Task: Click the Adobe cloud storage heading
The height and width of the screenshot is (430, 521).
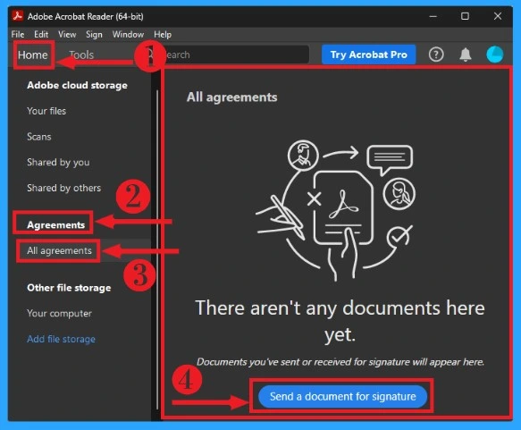Action: [77, 86]
